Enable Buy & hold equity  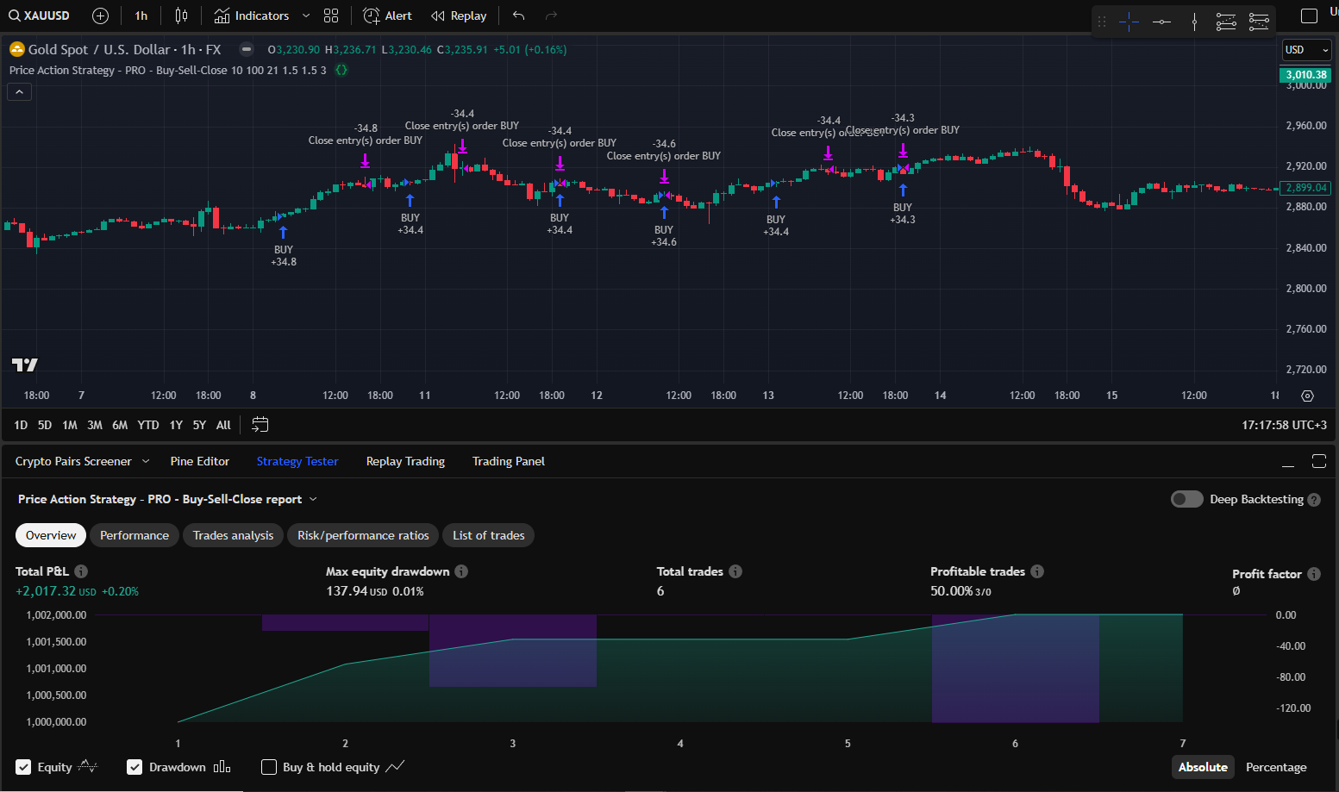pyautogui.click(x=268, y=767)
